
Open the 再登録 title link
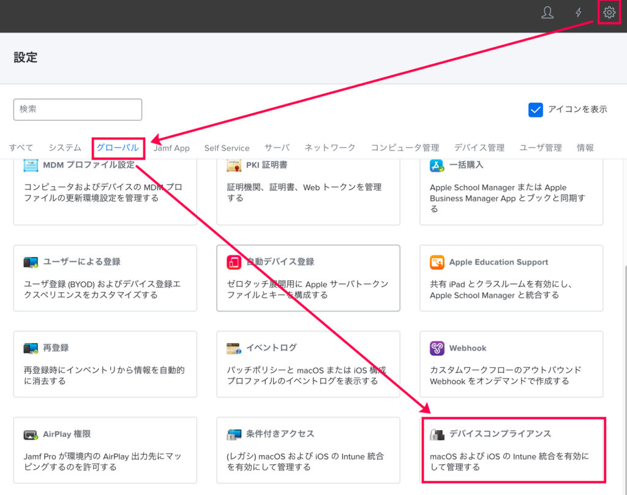pos(56,348)
